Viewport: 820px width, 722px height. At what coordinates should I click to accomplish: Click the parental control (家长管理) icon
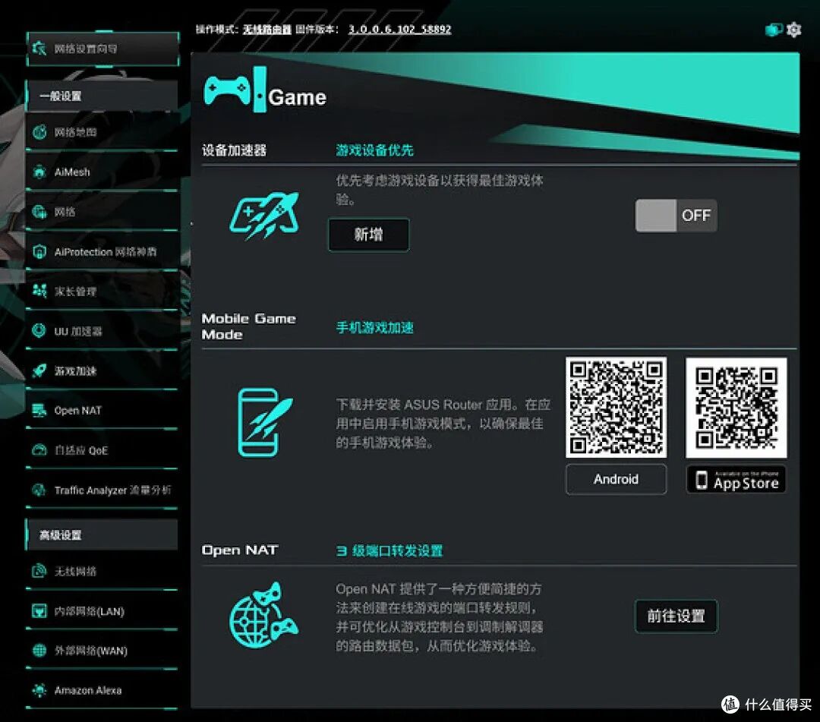(39, 292)
